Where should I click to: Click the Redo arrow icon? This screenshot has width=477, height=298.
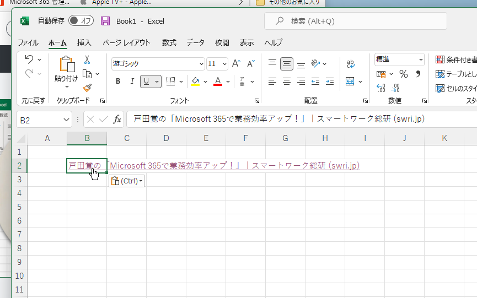click(x=29, y=73)
